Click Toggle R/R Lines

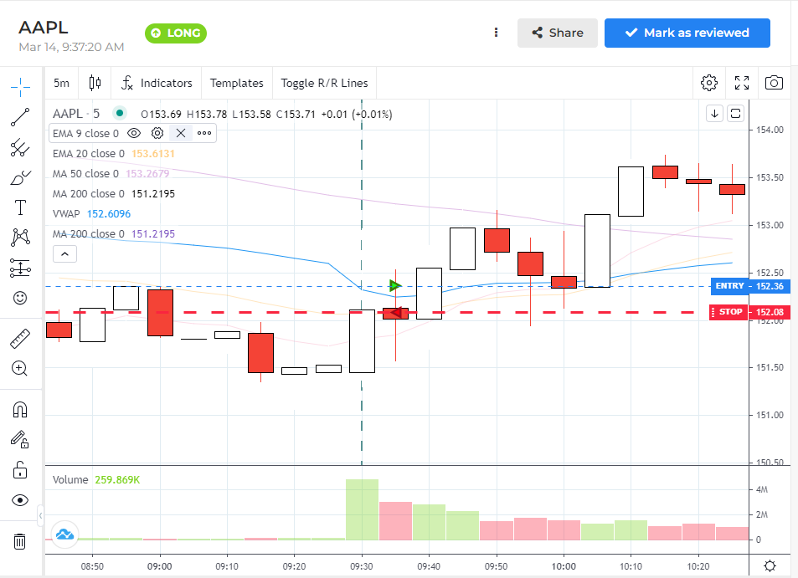click(324, 83)
